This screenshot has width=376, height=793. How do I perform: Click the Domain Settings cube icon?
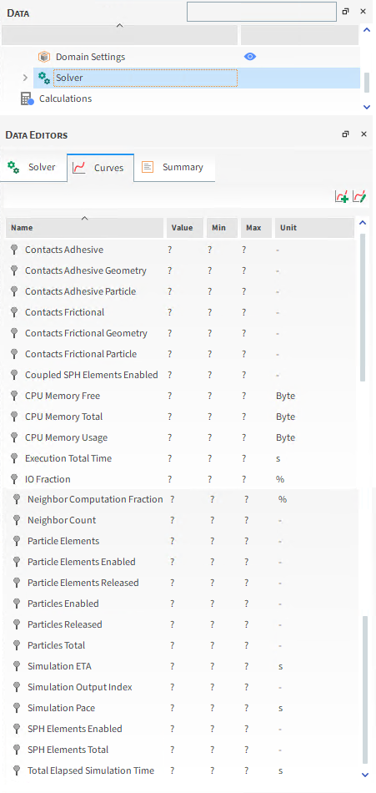pos(44,57)
